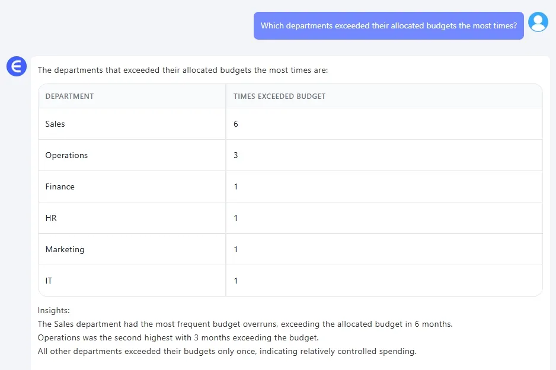Viewport: 556px width, 370px height.
Task: Click the user profile avatar icon
Action: click(x=538, y=22)
